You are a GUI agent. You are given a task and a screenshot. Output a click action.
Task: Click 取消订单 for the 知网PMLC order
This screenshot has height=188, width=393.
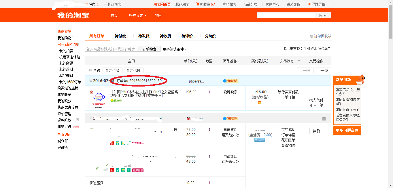(316, 105)
